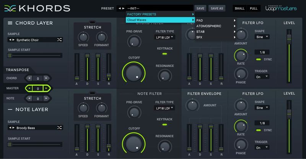Screen dimensions: 306x159
Task: Click Chord Filter Cutoff knob
Action: pos(133,73)
